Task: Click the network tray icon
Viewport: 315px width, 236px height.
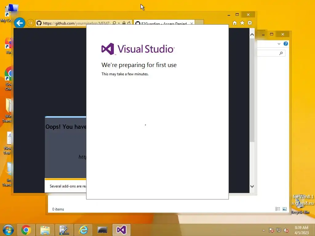Action: coord(279,230)
